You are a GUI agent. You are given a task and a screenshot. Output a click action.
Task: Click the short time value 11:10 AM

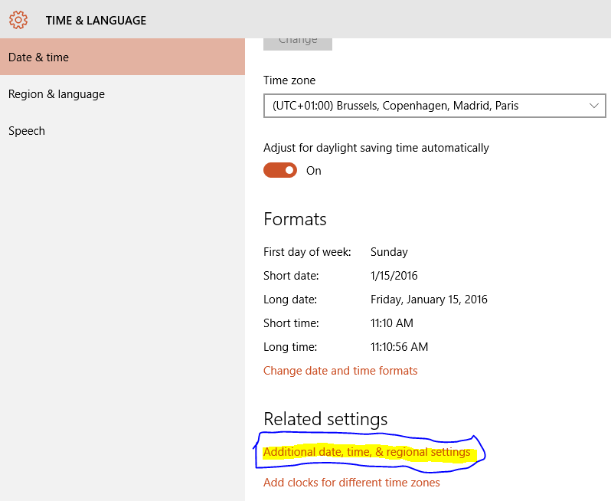pyautogui.click(x=391, y=323)
